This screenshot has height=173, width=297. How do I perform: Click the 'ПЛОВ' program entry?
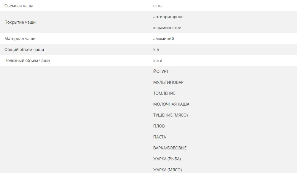tap(159, 126)
